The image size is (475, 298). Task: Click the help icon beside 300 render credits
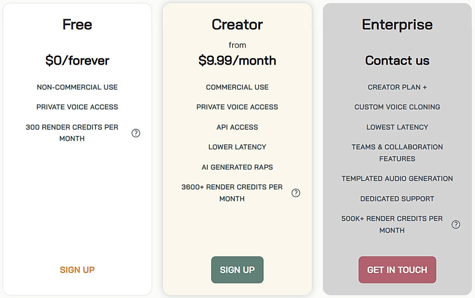[x=136, y=133]
